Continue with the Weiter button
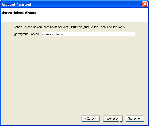The width and height of the screenshot is (149, 126). [x=113, y=119]
